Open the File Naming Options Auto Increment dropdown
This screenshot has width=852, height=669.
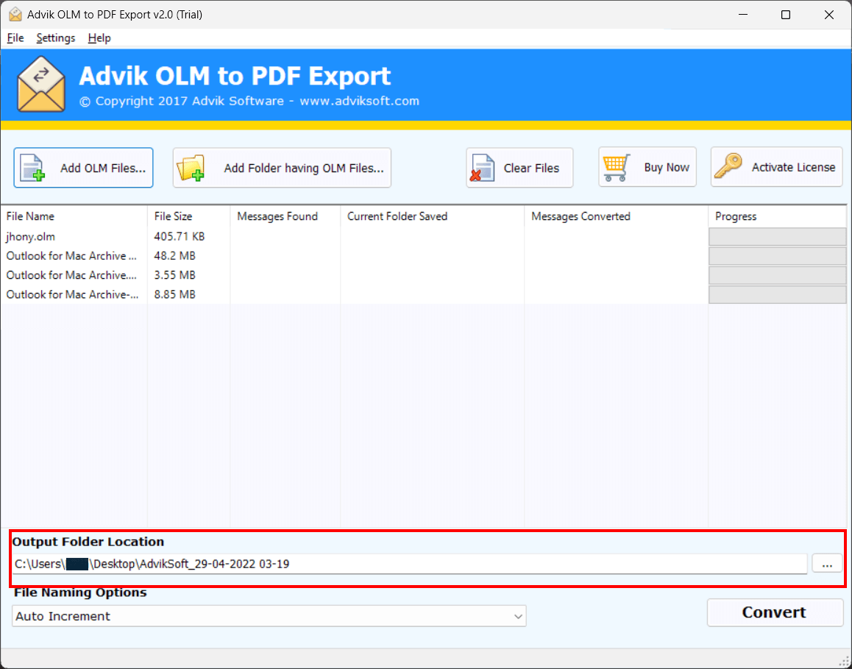[x=269, y=616]
